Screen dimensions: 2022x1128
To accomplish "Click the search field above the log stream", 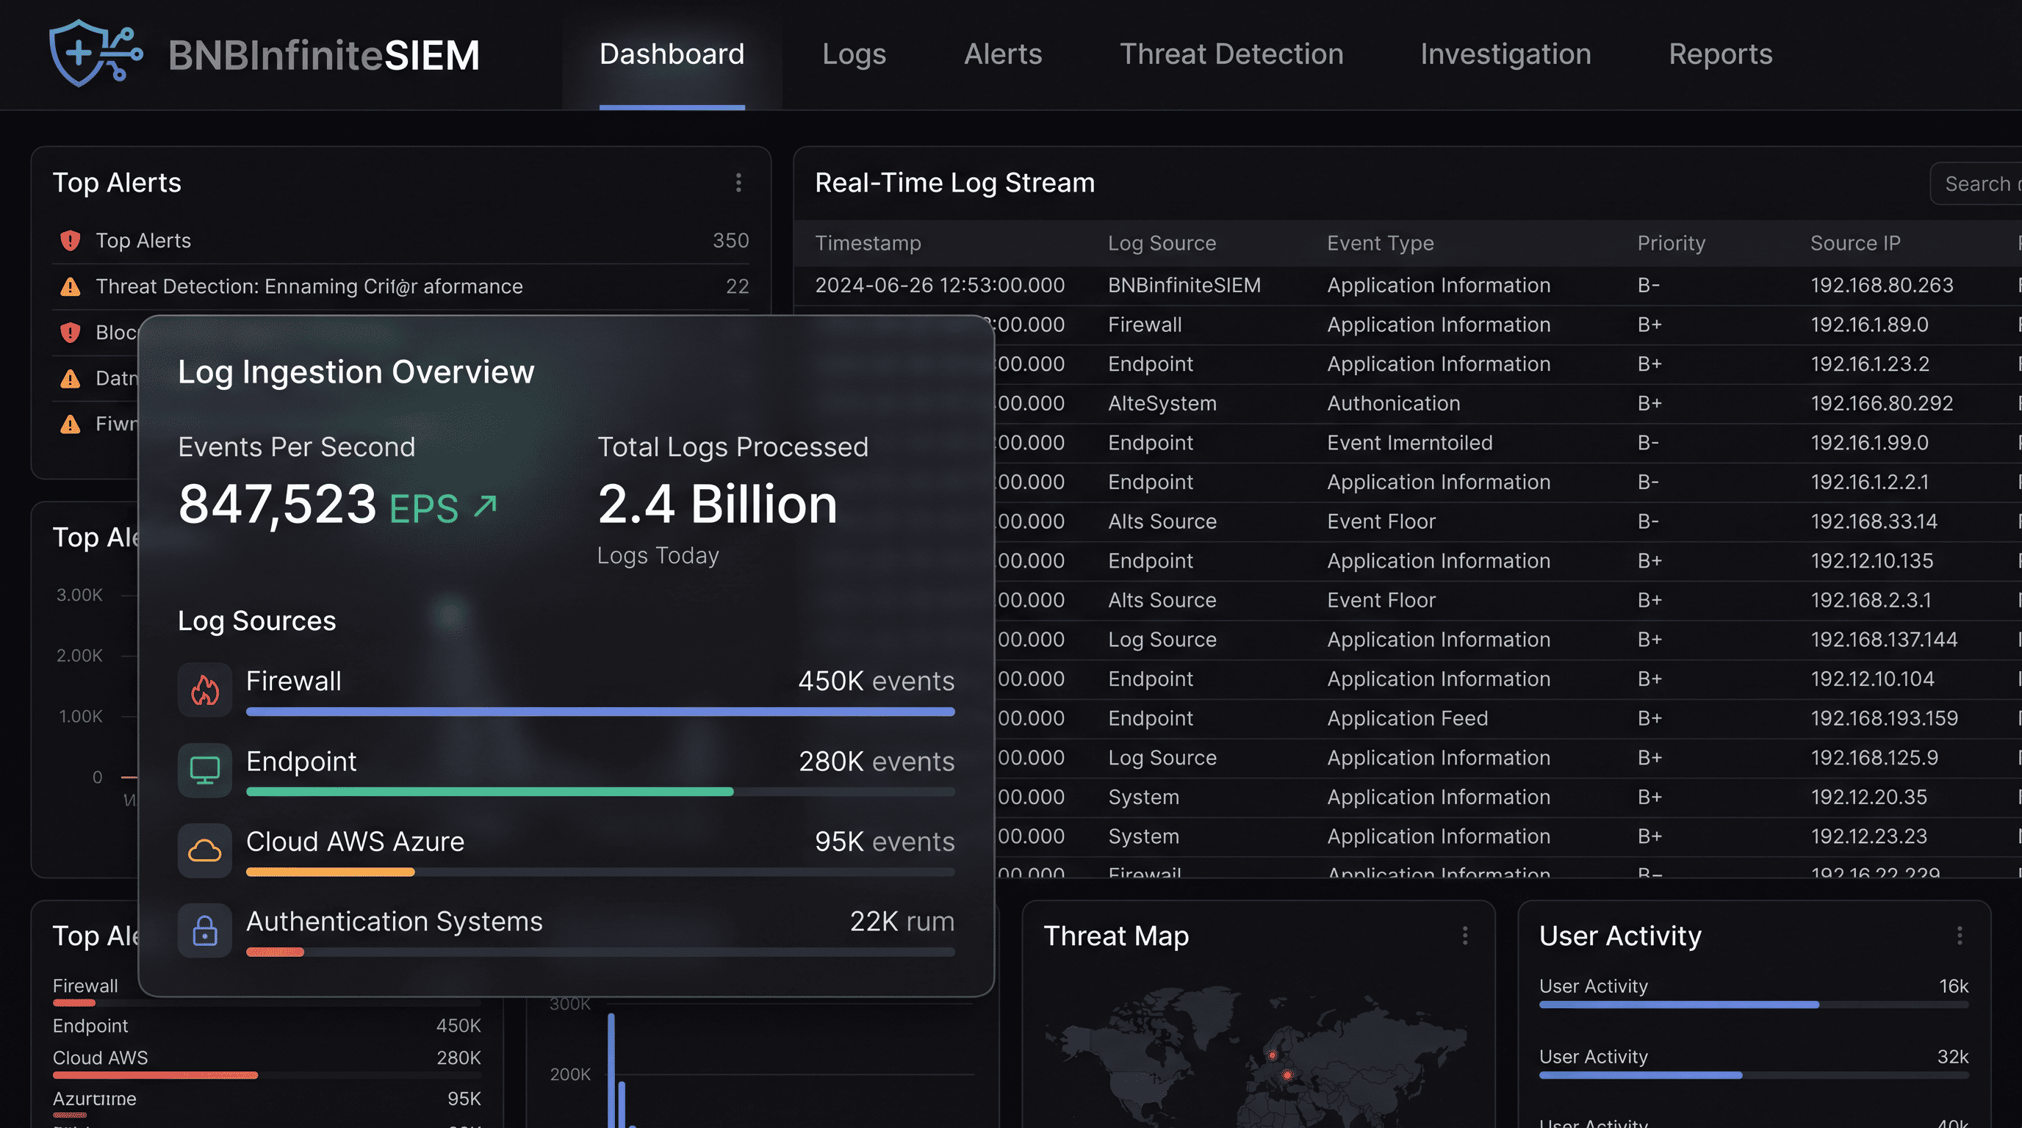I will coord(1978,183).
